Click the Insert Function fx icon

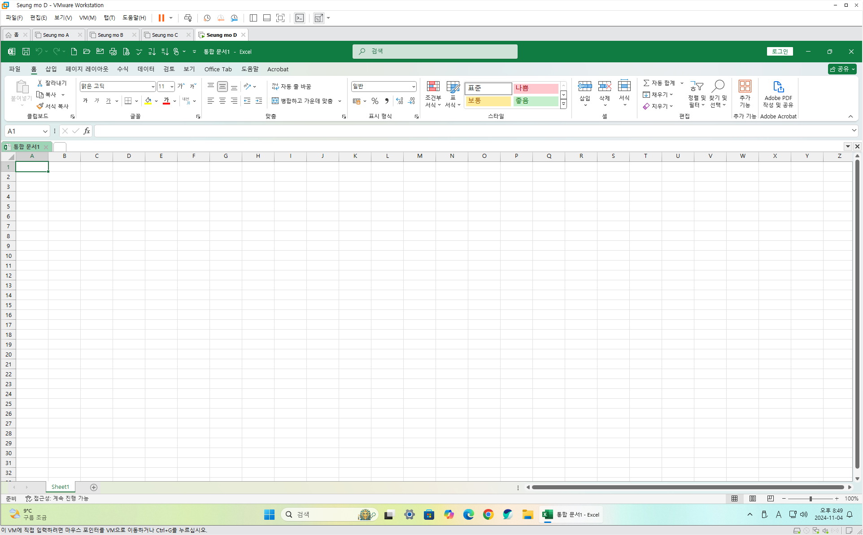click(87, 131)
